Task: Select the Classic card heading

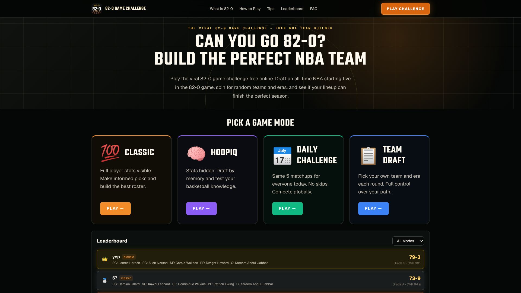Action: pos(139,152)
